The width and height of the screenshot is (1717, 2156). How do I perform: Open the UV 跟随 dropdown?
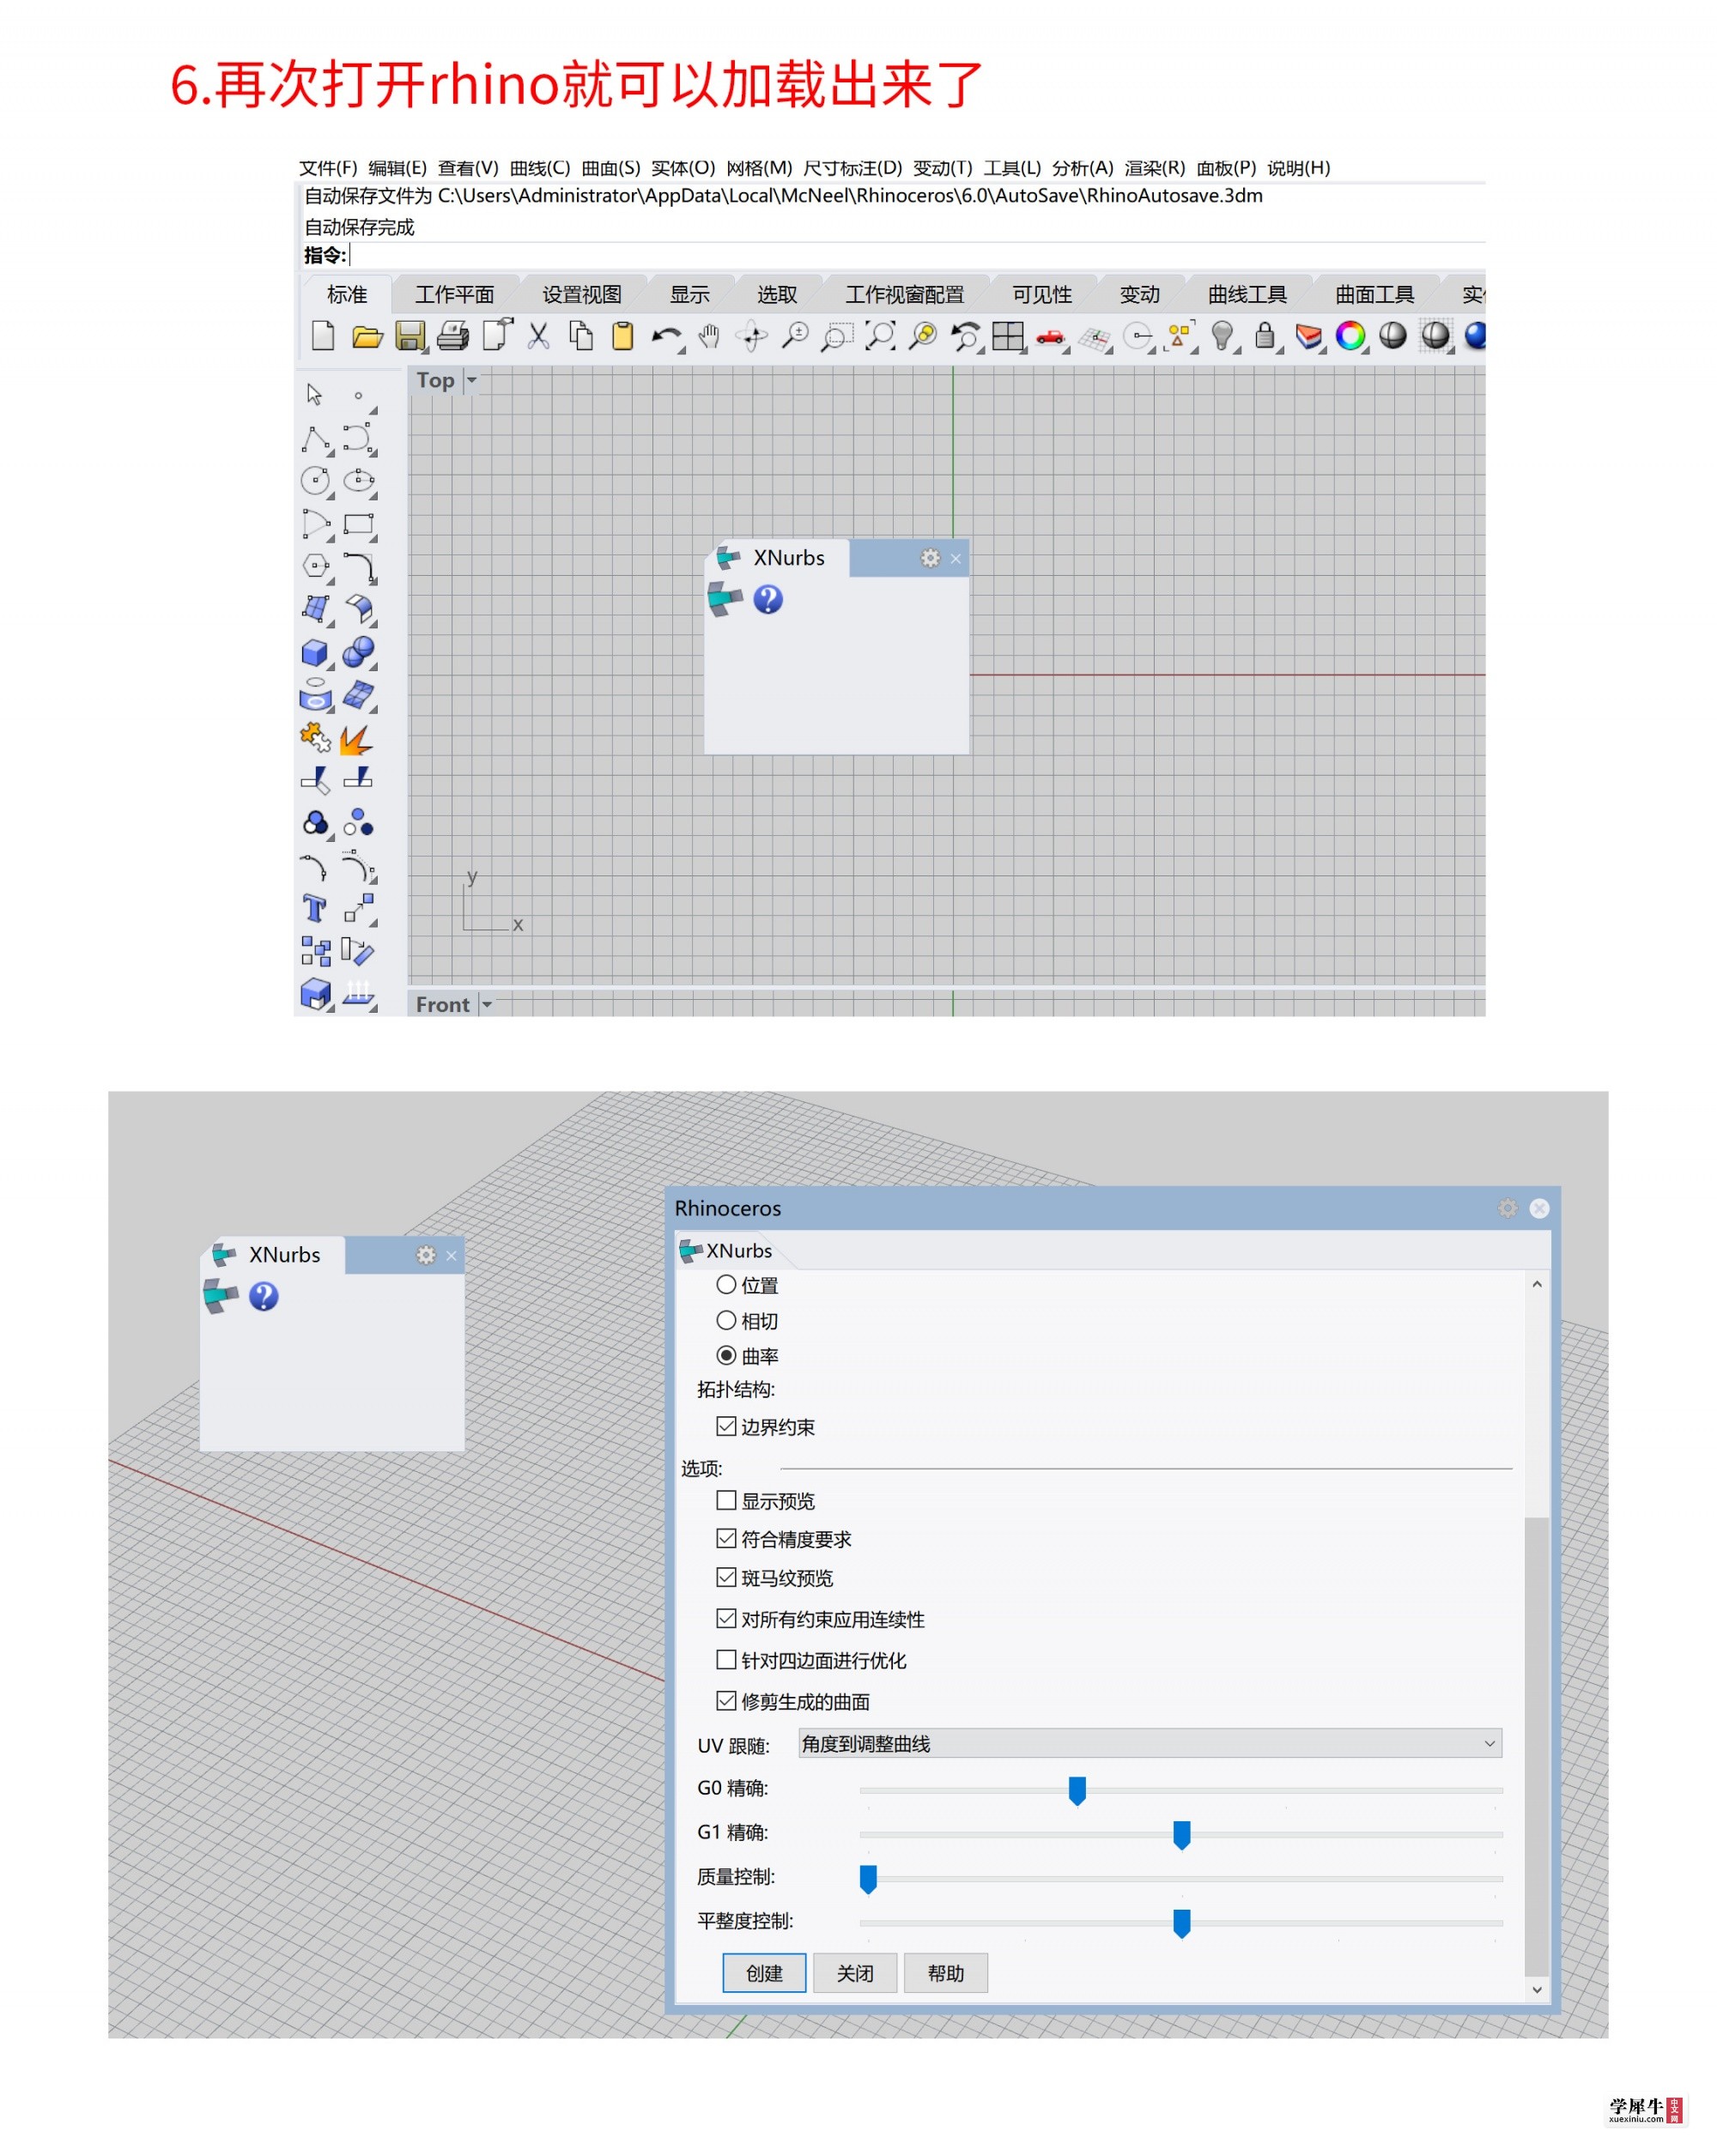click(x=1150, y=1744)
